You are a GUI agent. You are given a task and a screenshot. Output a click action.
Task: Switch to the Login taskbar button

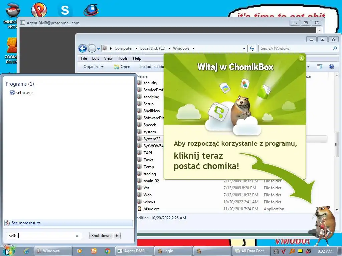click(173, 251)
